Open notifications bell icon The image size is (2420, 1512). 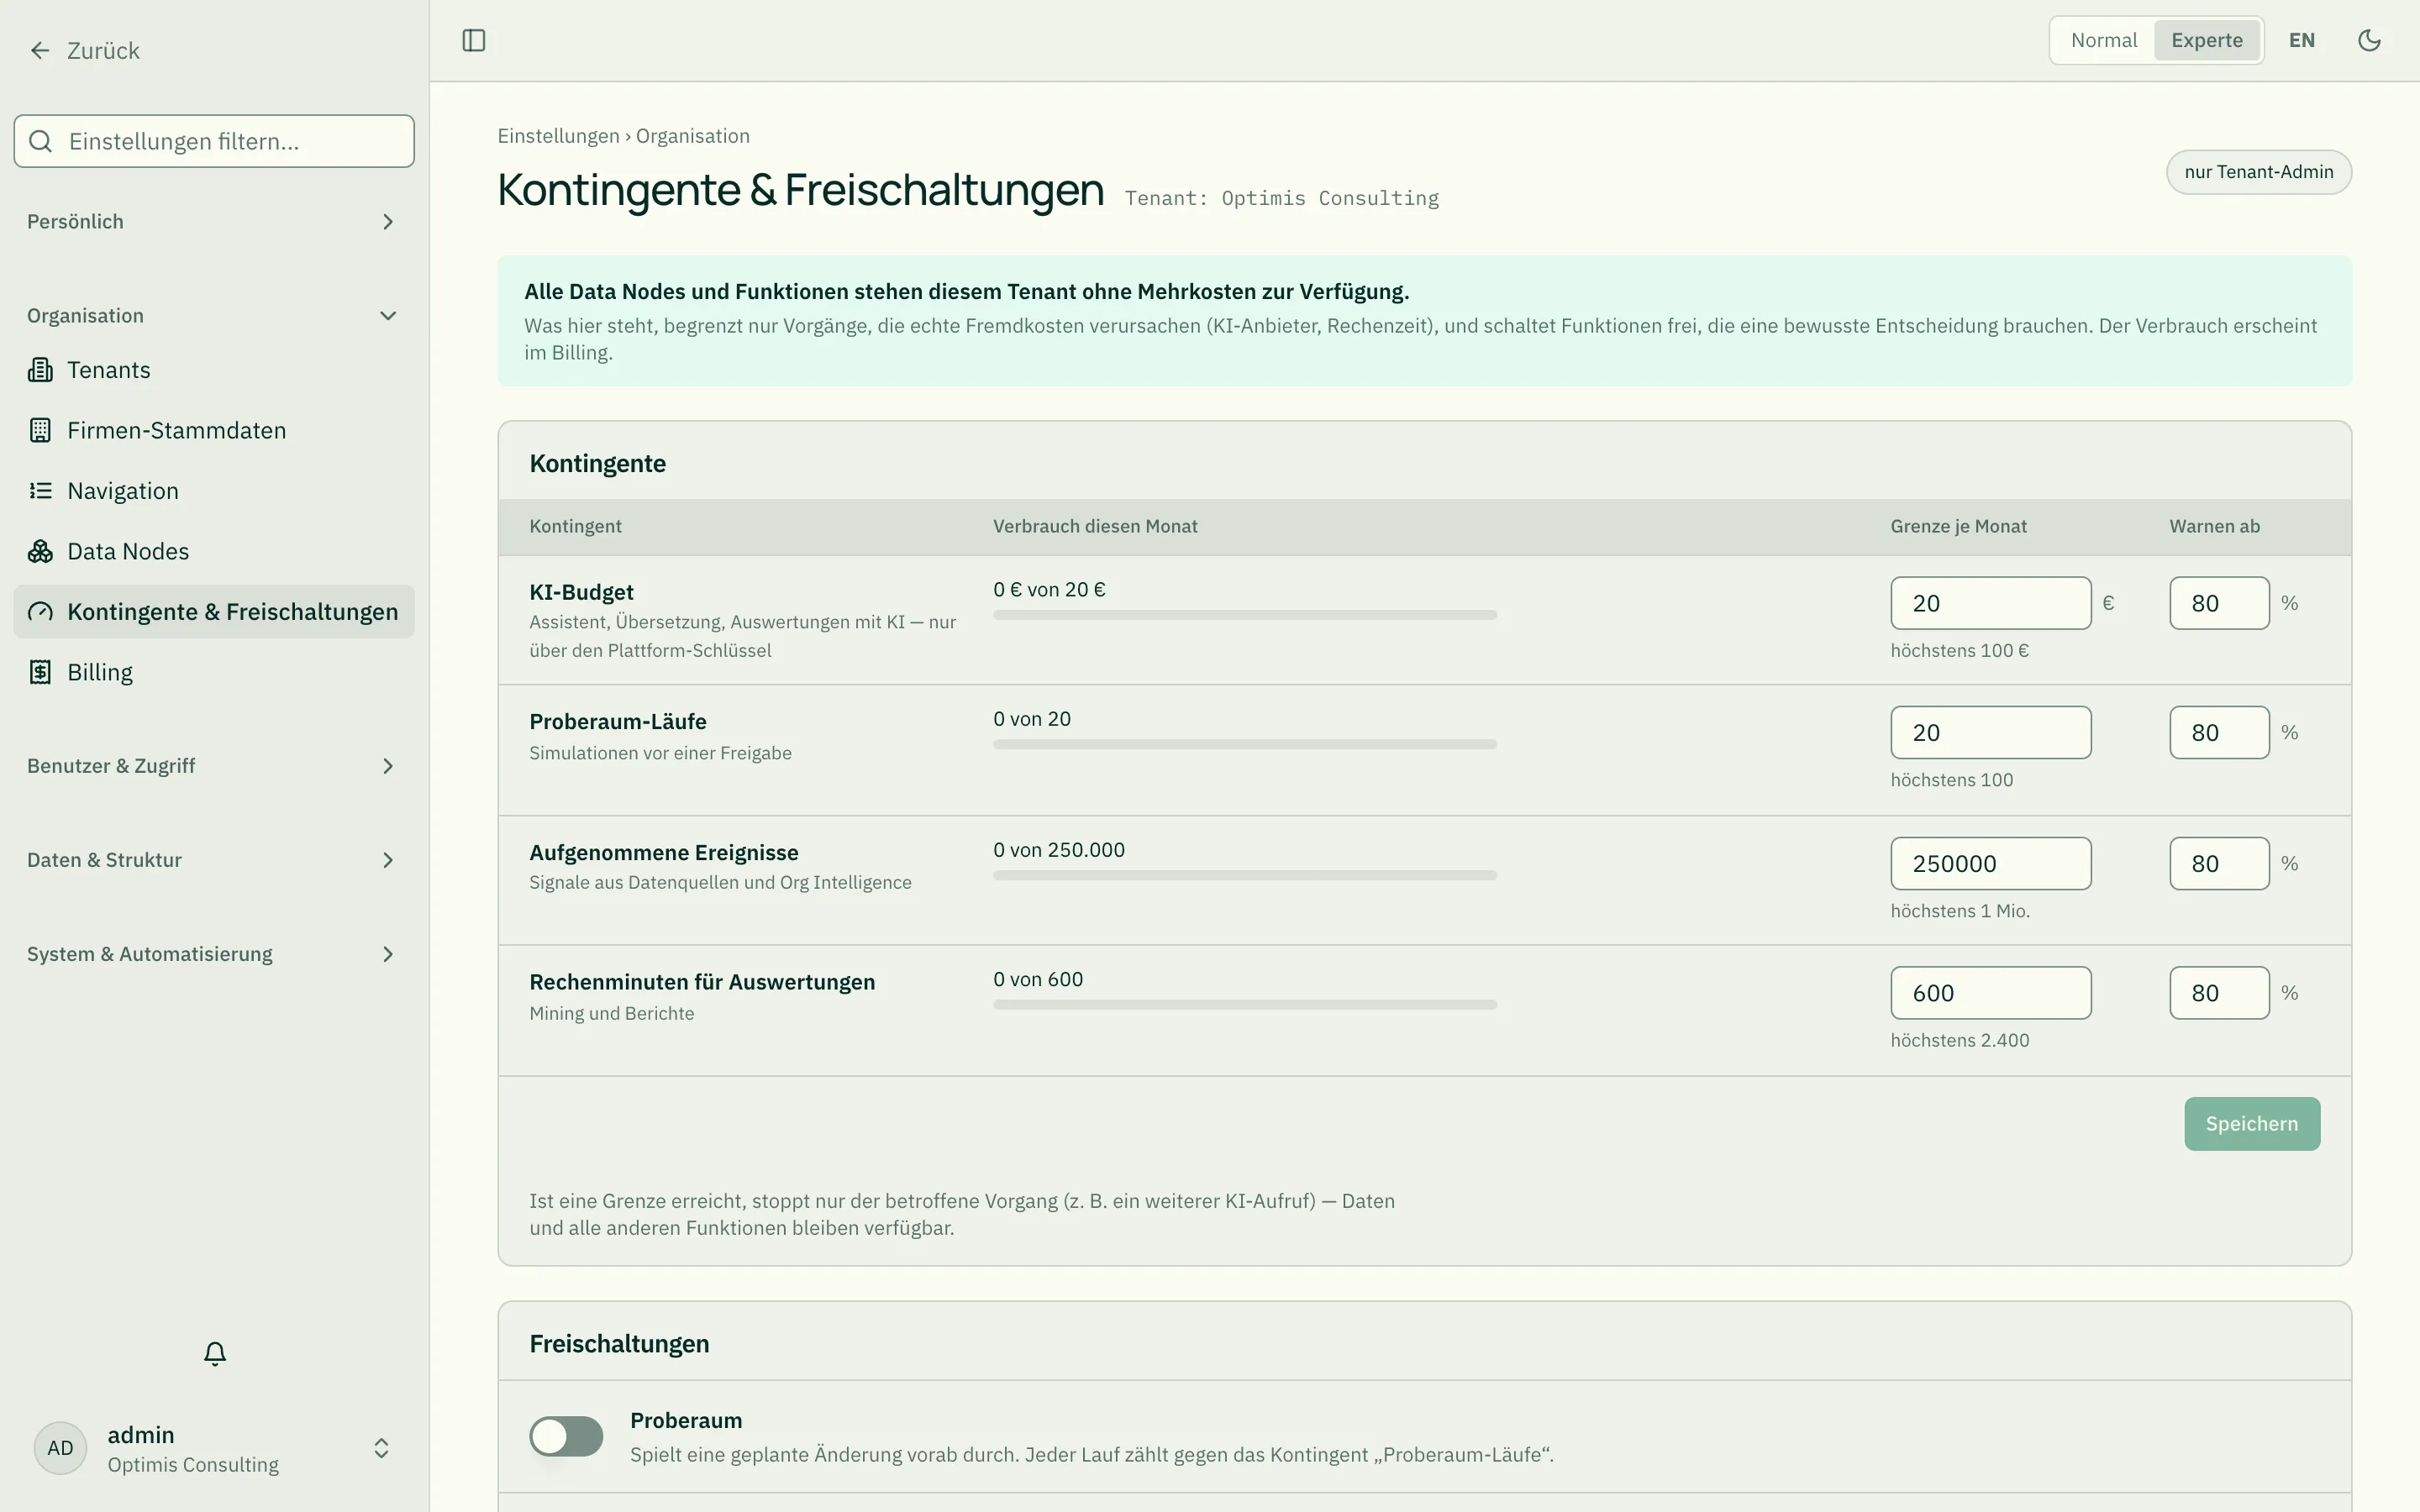tap(215, 1354)
